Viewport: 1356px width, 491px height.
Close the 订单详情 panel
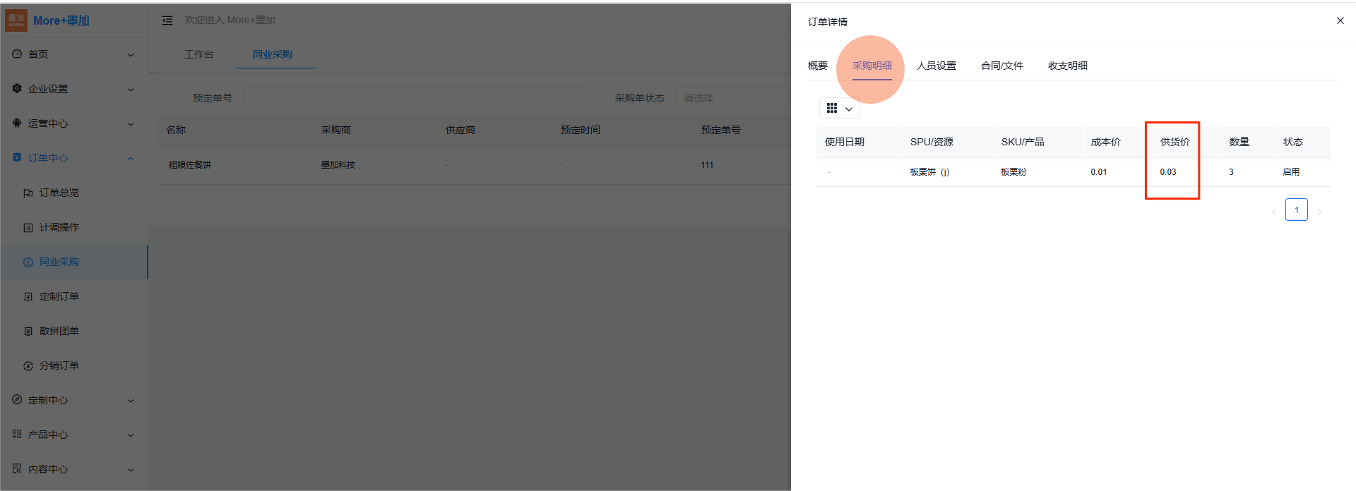(1340, 20)
